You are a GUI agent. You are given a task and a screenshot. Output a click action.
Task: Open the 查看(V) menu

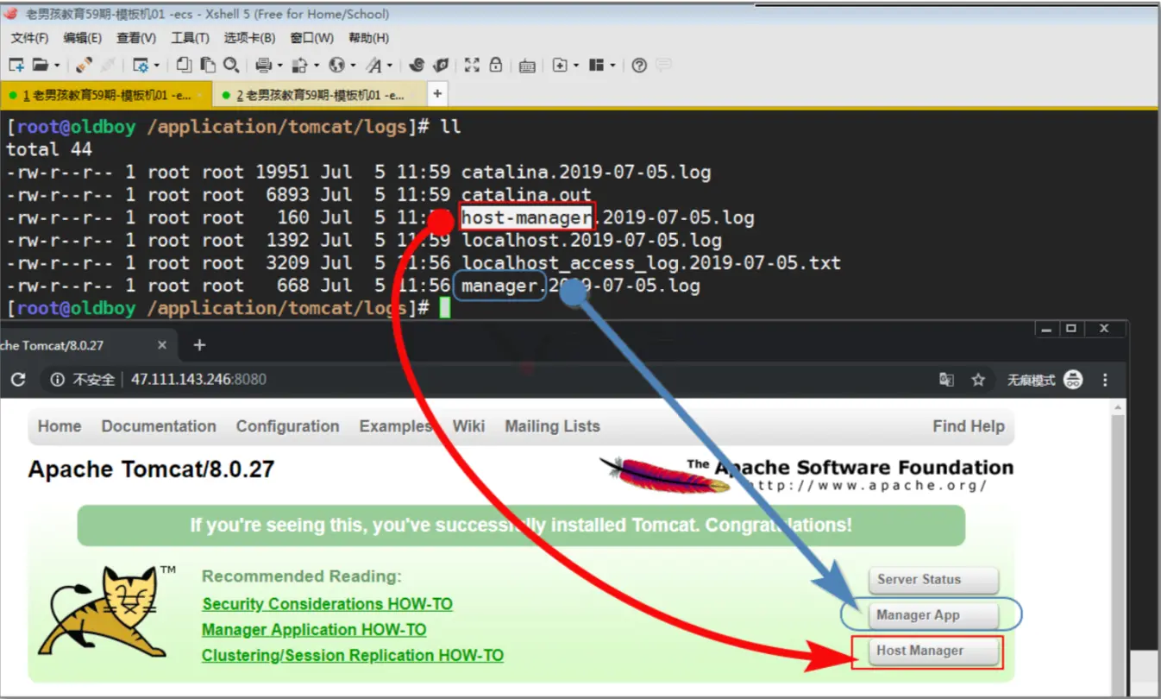click(136, 38)
